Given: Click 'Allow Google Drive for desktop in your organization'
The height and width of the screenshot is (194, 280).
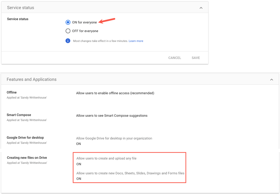Looking at the screenshot, I should [x=114, y=138].
